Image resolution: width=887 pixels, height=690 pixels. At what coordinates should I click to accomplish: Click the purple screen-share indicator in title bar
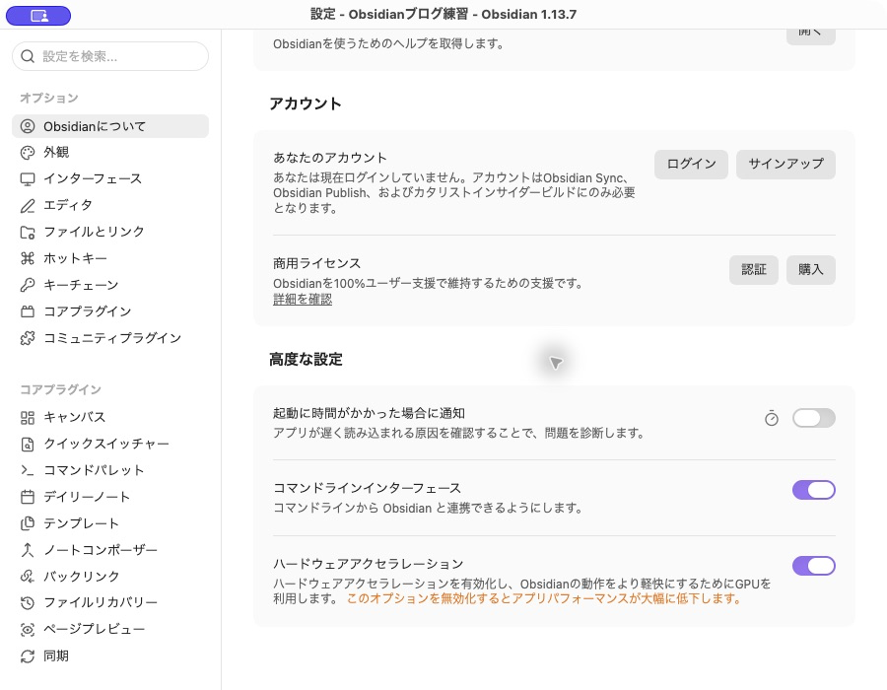point(38,16)
